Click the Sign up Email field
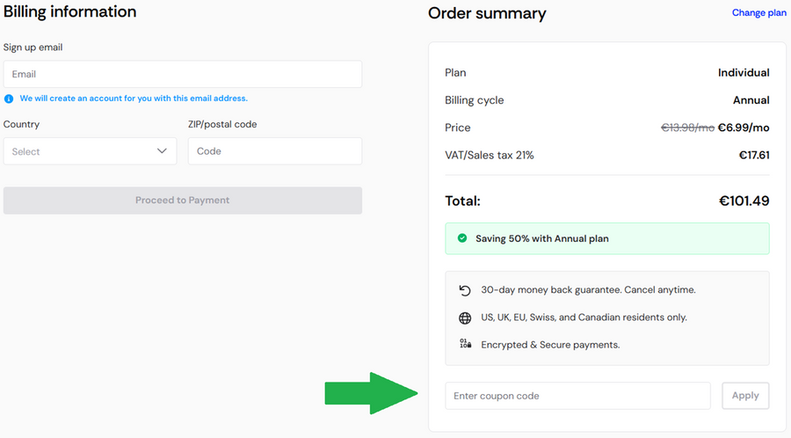This screenshot has width=791, height=438. [x=183, y=75]
